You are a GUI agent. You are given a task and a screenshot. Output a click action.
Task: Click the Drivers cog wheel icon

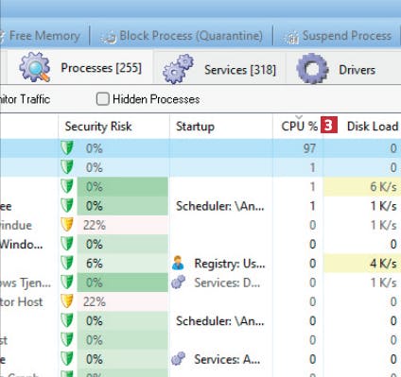tap(312, 68)
